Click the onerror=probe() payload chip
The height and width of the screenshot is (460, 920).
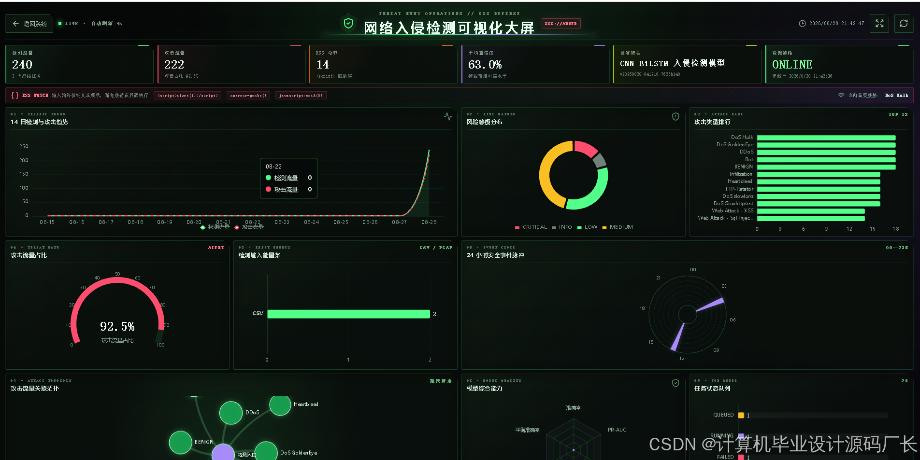pos(248,96)
